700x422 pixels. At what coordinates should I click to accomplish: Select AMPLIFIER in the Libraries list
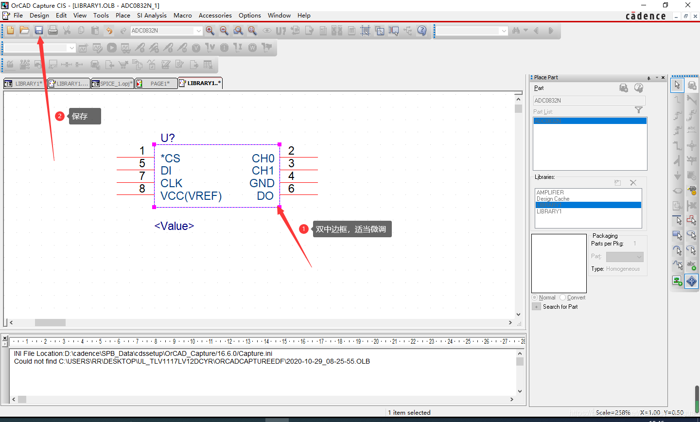click(550, 193)
